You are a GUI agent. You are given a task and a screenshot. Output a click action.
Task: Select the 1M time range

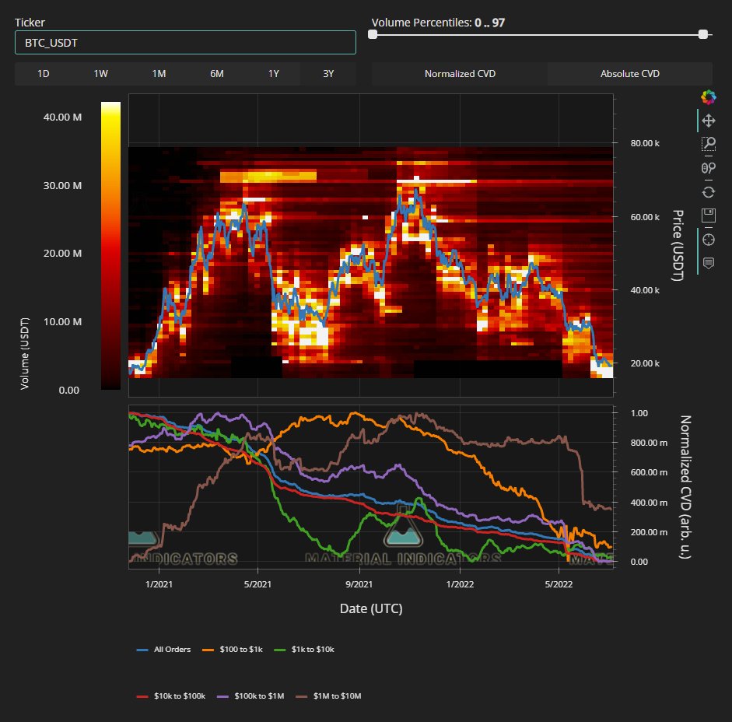(x=159, y=74)
